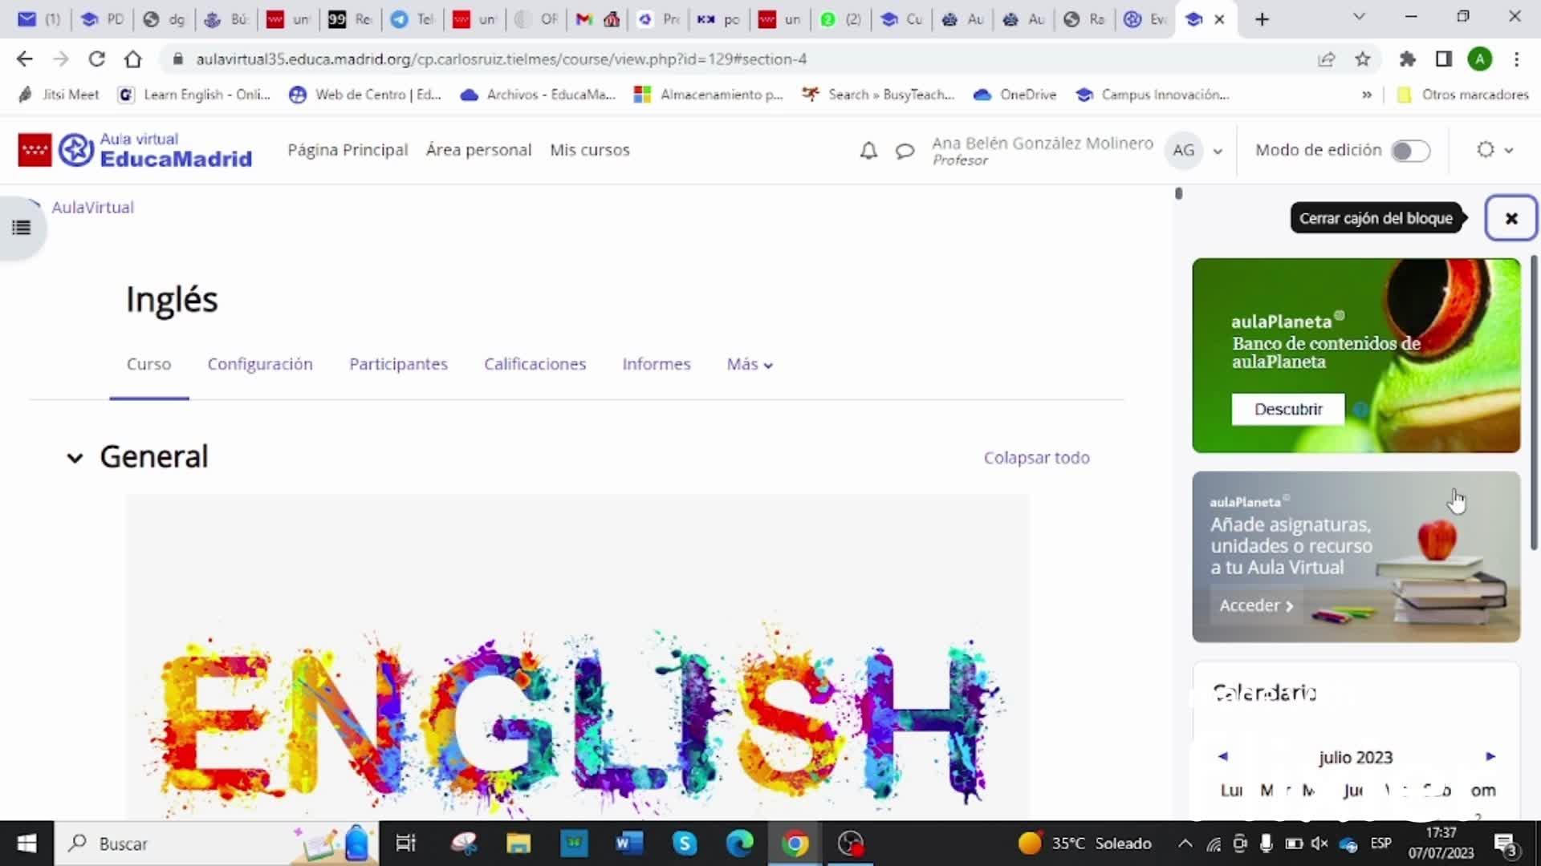Toggle Modo de edición switch

click(1410, 151)
